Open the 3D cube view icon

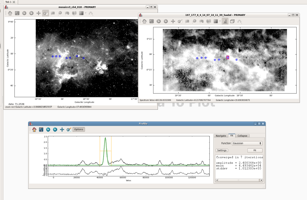(x=232, y=21)
